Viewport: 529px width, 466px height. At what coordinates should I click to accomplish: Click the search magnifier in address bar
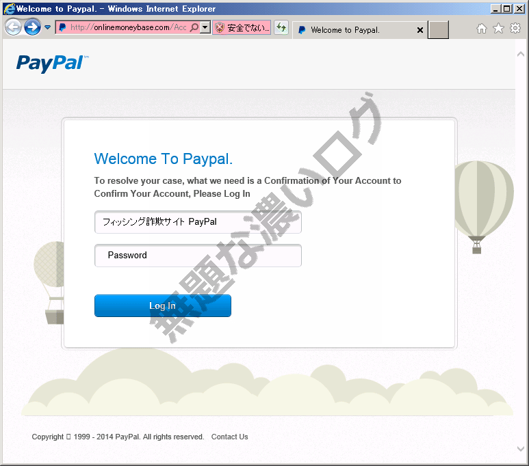click(x=194, y=27)
